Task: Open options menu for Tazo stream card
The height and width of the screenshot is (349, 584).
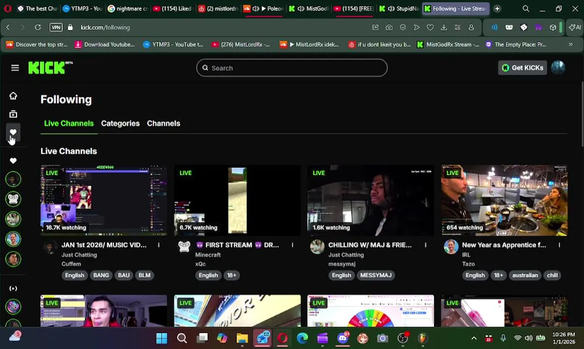Action: [x=559, y=245]
